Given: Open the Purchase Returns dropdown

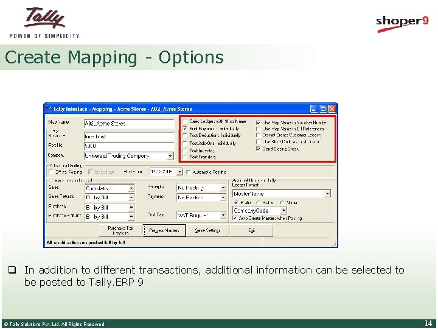Looking at the screenshot, I should pos(131,216).
